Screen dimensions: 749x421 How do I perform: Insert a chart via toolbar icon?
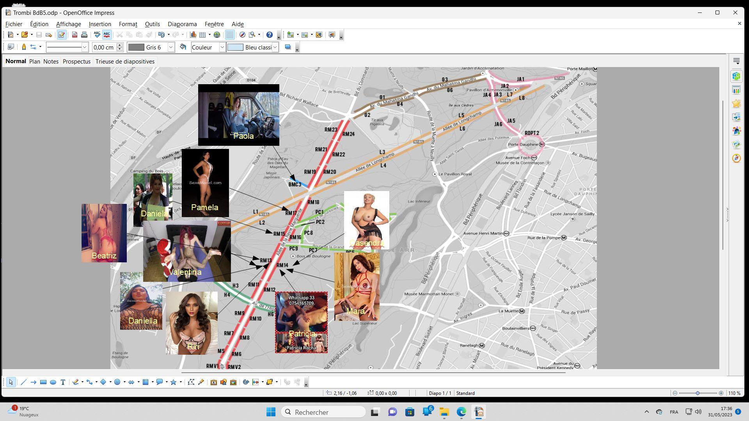click(x=193, y=35)
